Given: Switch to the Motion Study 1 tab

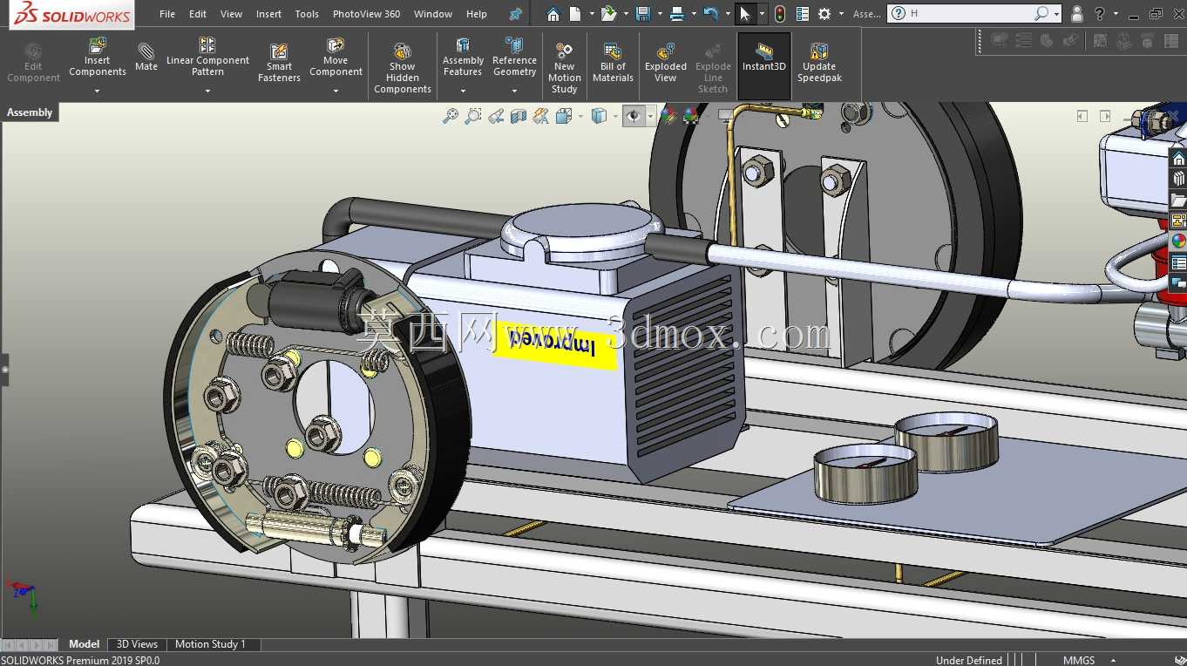Looking at the screenshot, I should click(210, 644).
